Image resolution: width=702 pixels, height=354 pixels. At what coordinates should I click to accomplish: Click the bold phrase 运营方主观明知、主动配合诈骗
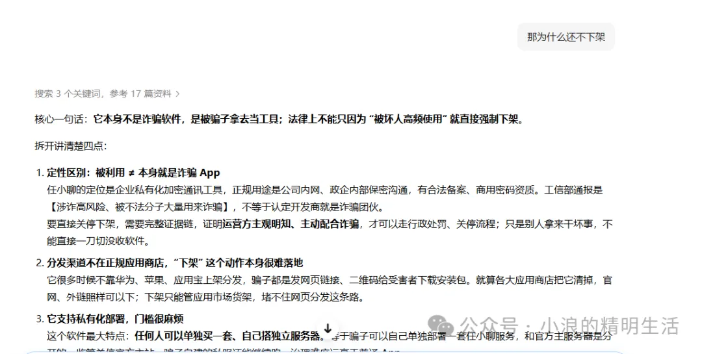point(291,224)
